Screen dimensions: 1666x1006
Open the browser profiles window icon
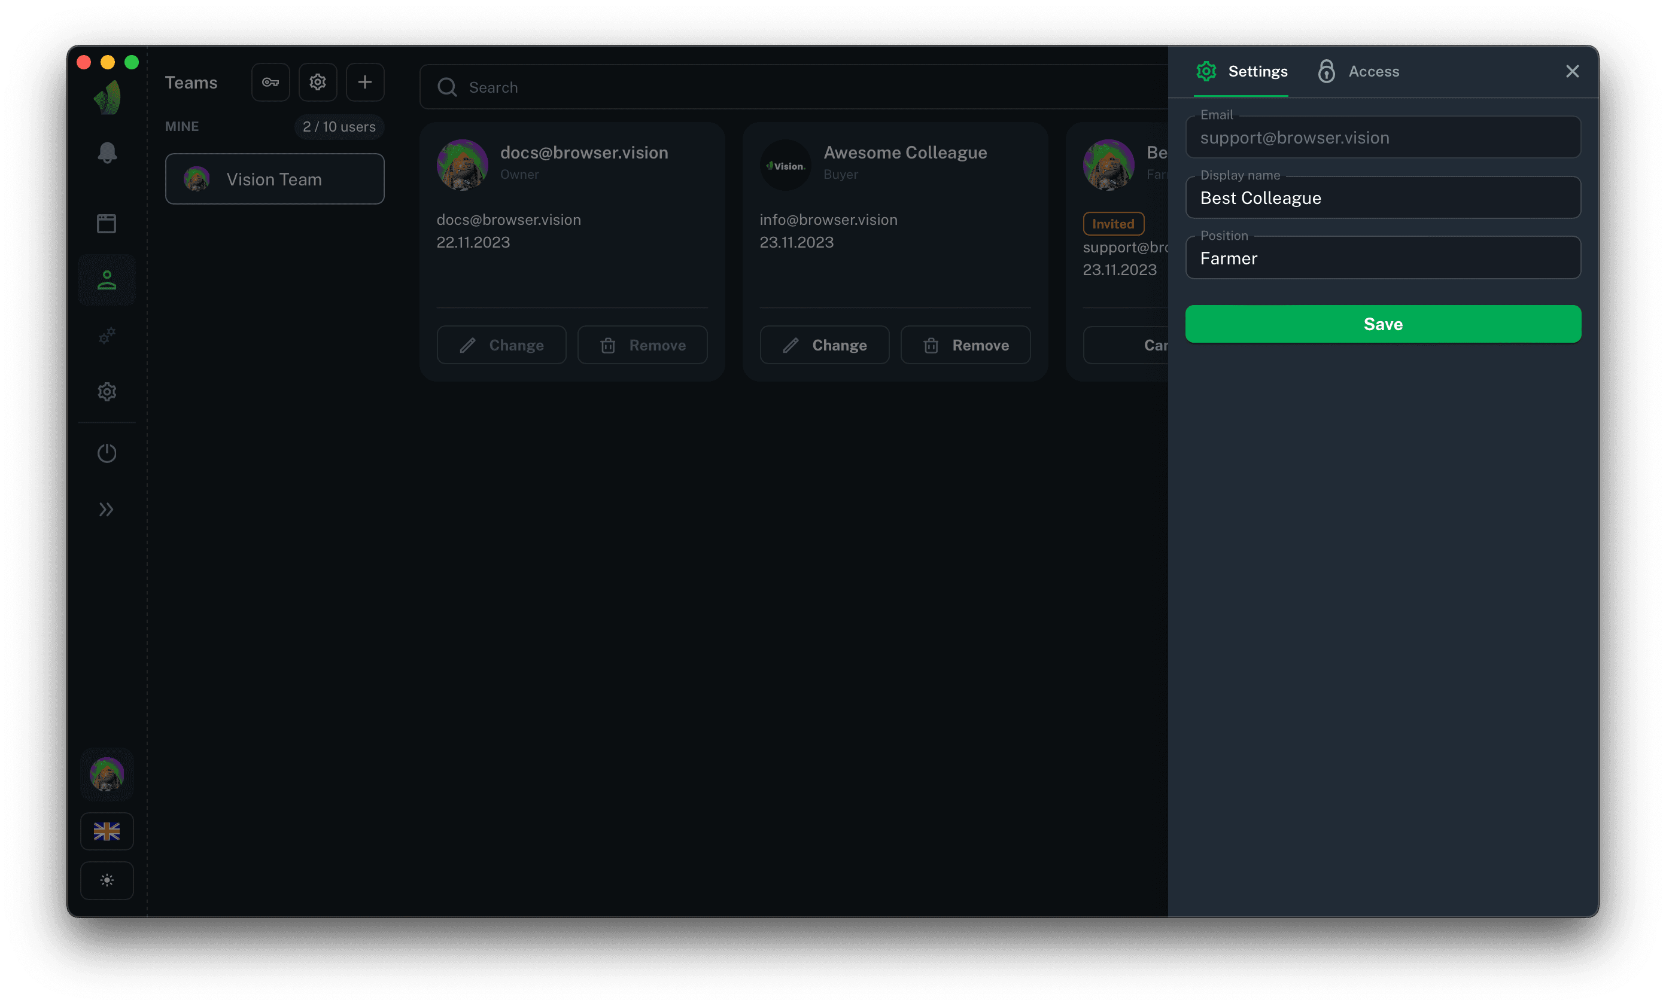point(107,224)
